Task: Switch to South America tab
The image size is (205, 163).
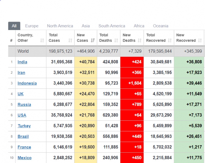Action: (x=112, y=26)
